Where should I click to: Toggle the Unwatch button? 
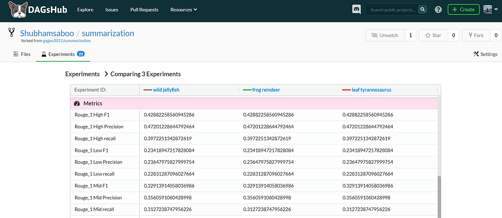(x=385, y=35)
